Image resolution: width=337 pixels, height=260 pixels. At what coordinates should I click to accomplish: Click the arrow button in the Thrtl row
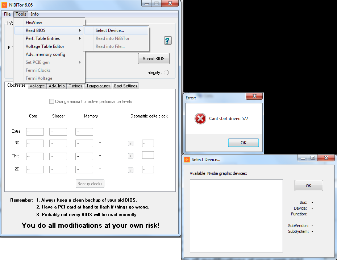coord(130,156)
